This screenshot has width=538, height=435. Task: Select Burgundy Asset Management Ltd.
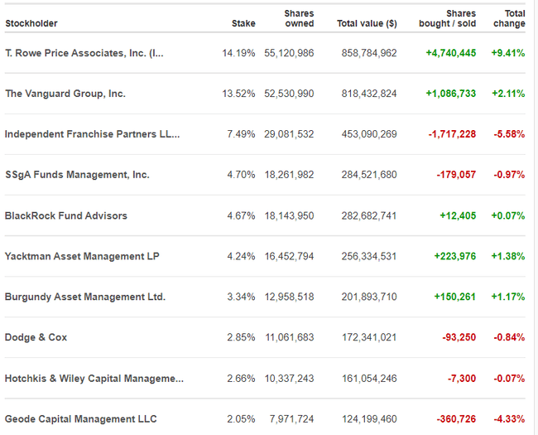point(85,297)
